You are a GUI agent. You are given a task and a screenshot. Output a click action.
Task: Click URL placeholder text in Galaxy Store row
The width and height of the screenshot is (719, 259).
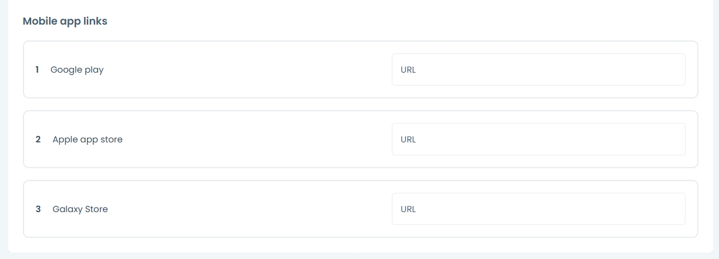[x=408, y=209]
